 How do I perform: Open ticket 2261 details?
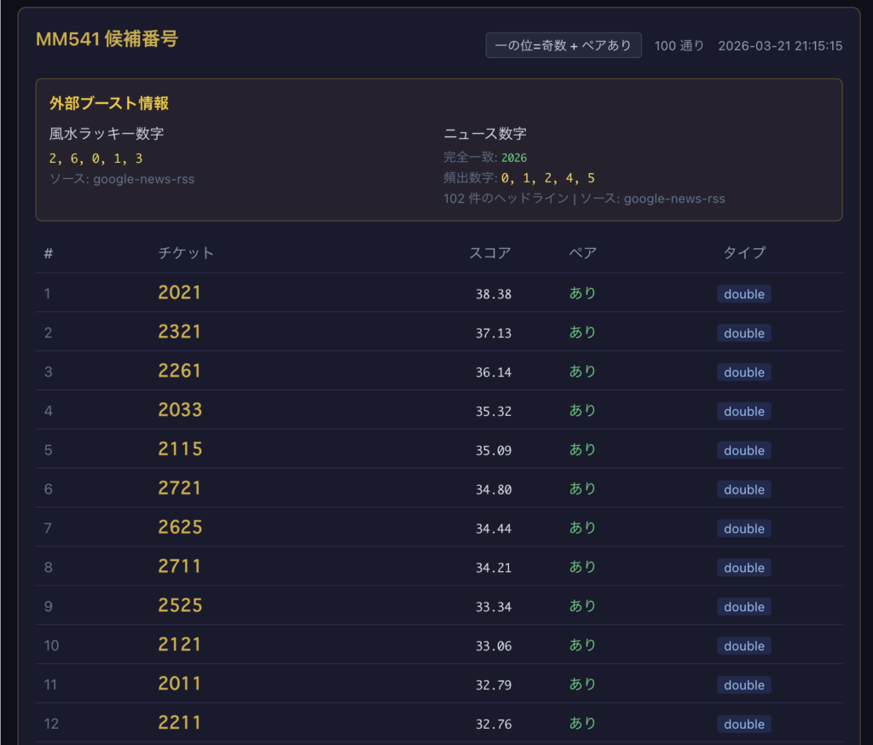click(179, 372)
